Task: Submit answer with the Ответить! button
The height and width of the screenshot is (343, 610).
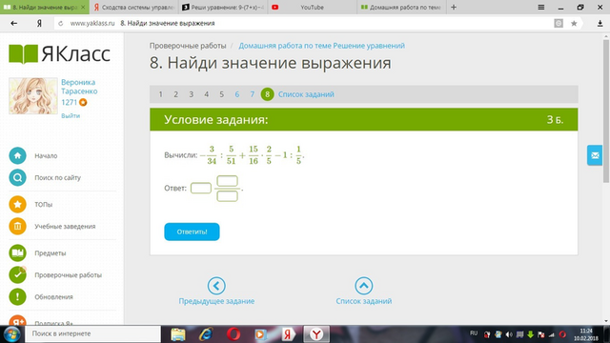Action: (x=192, y=232)
